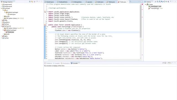
Task: Click editor vertical scrollbar thumb
Action: (x=141, y=21)
